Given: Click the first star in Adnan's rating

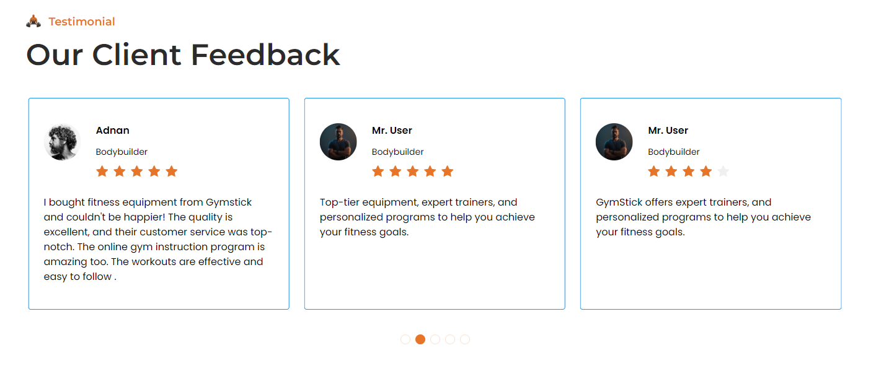Looking at the screenshot, I should [x=102, y=172].
